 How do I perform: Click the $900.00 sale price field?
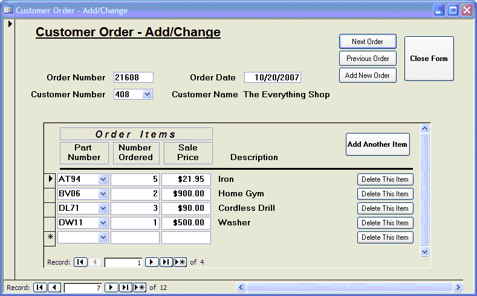[x=186, y=194]
